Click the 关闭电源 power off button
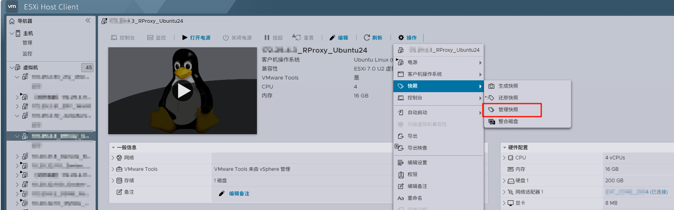The image size is (674, 210). pyautogui.click(x=237, y=38)
